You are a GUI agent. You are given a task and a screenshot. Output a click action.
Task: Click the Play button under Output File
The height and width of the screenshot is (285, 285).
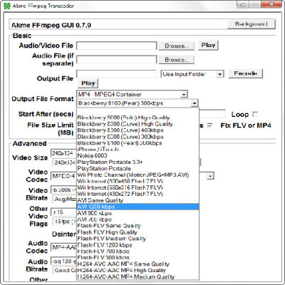(88, 83)
